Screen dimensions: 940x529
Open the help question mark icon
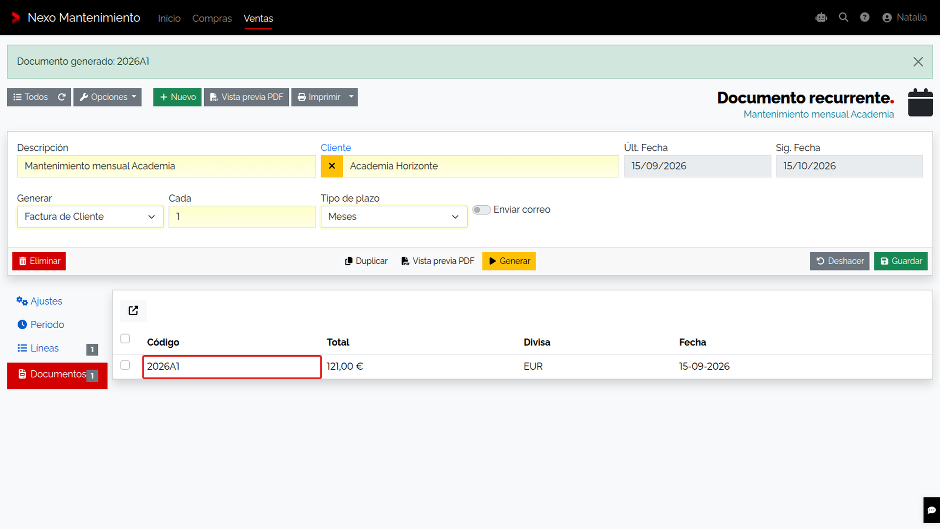tap(865, 17)
